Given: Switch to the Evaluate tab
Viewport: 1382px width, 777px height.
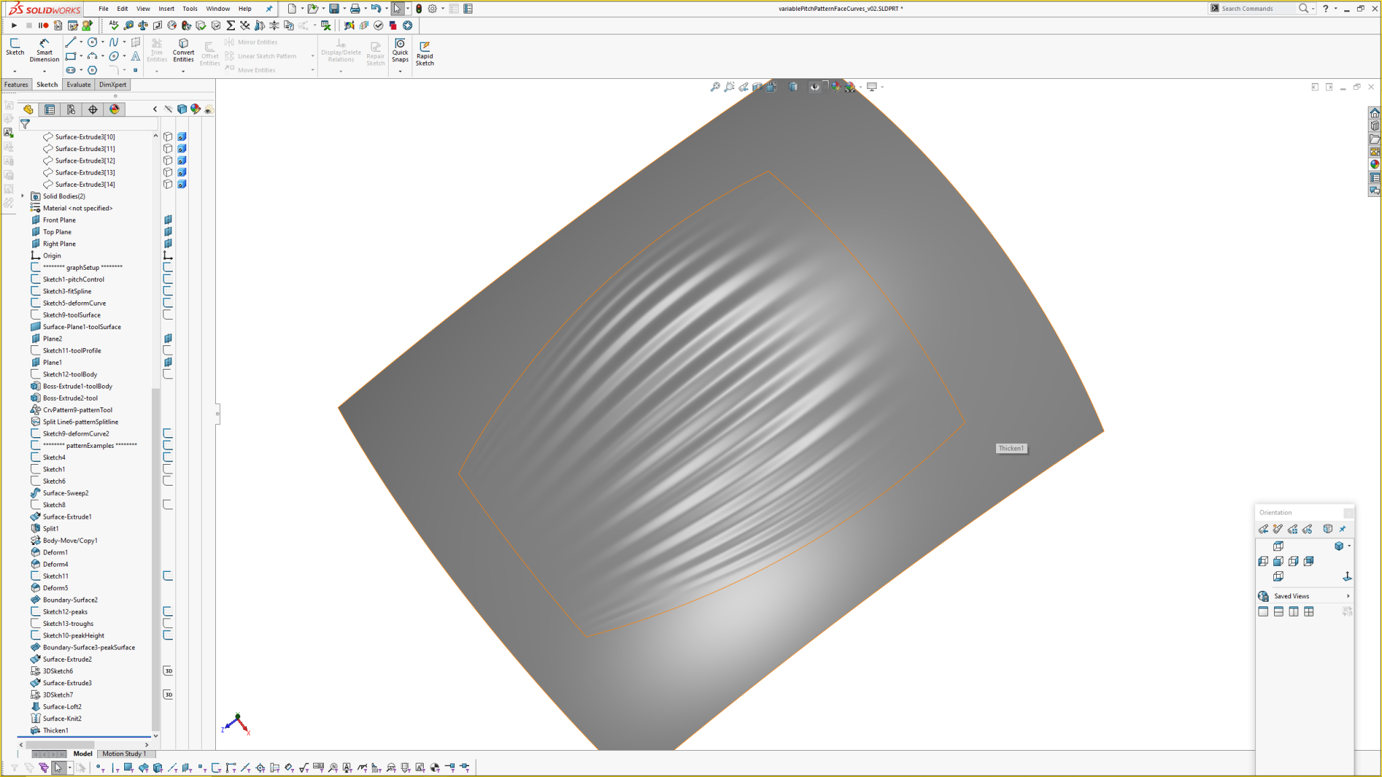Looking at the screenshot, I should click(78, 85).
